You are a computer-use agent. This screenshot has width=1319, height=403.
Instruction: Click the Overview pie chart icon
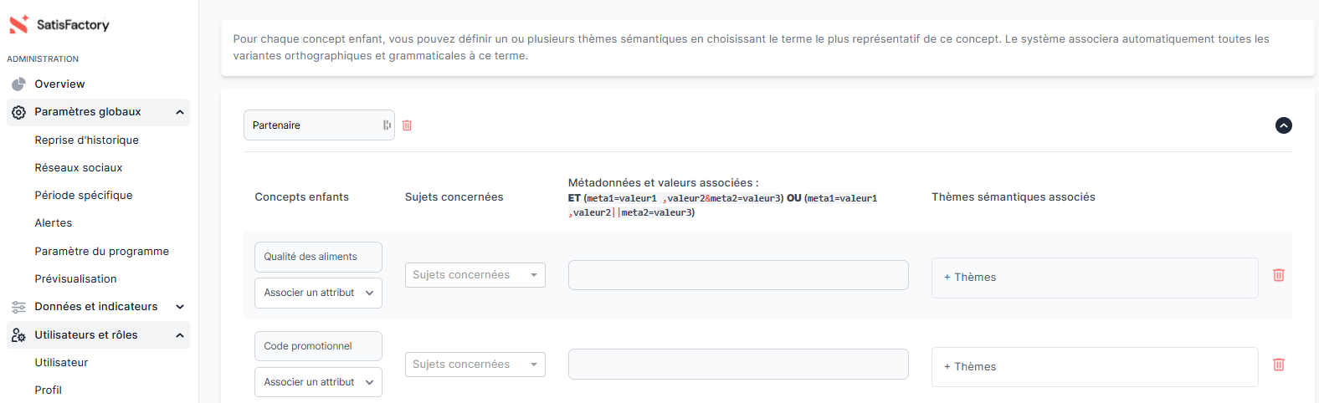[x=18, y=84]
